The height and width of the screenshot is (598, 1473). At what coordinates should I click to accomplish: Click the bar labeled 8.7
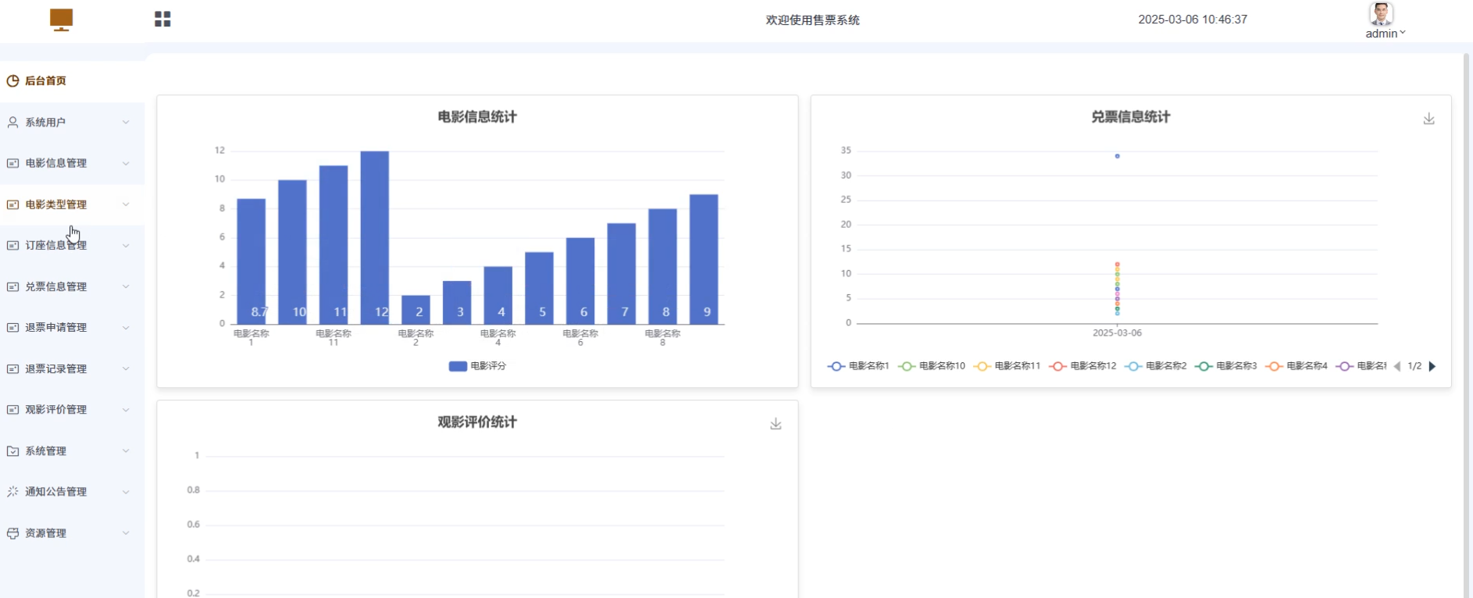coord(251,262)
